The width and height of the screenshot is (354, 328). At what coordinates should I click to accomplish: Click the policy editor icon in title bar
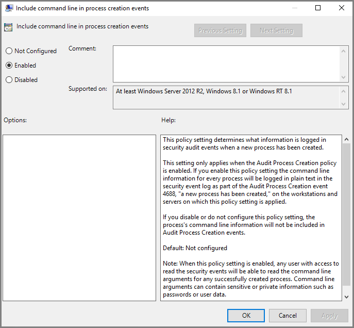point(9,8)
